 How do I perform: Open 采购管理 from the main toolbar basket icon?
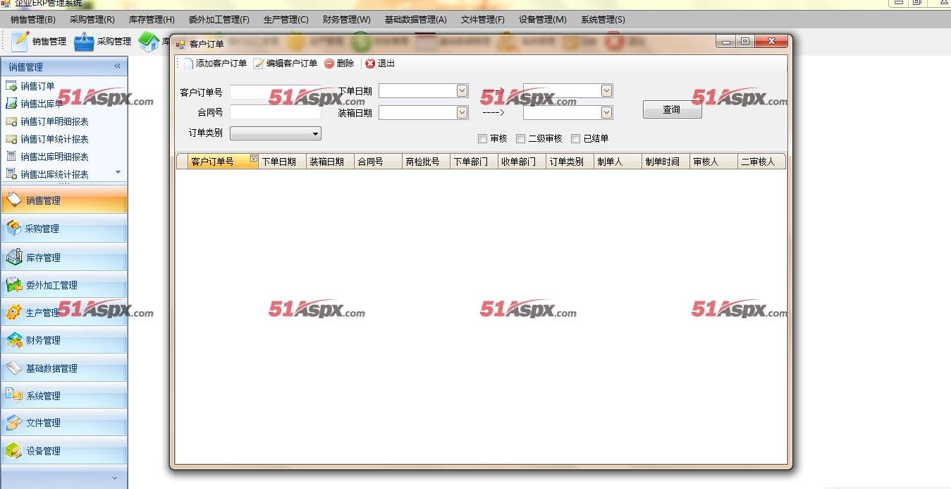pos(85,42)
